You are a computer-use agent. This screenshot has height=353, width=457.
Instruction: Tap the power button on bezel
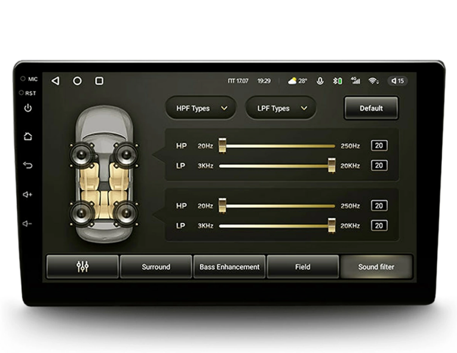(x=28, y=108)
